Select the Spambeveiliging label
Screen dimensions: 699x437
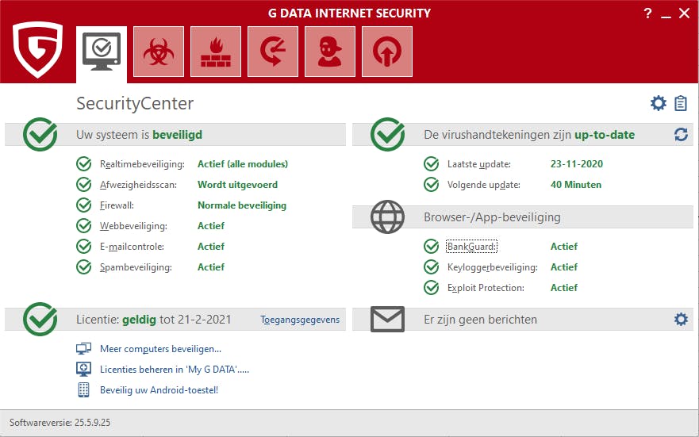tap(136, 267)
